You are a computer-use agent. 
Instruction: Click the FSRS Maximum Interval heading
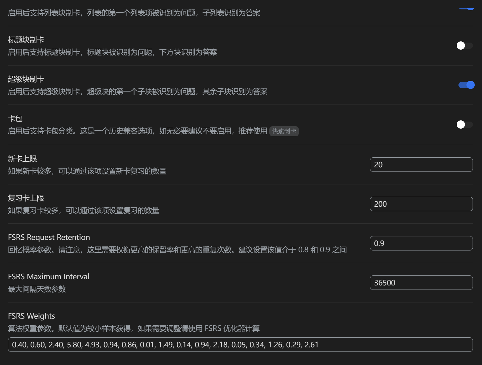click(x=48, y=276)
